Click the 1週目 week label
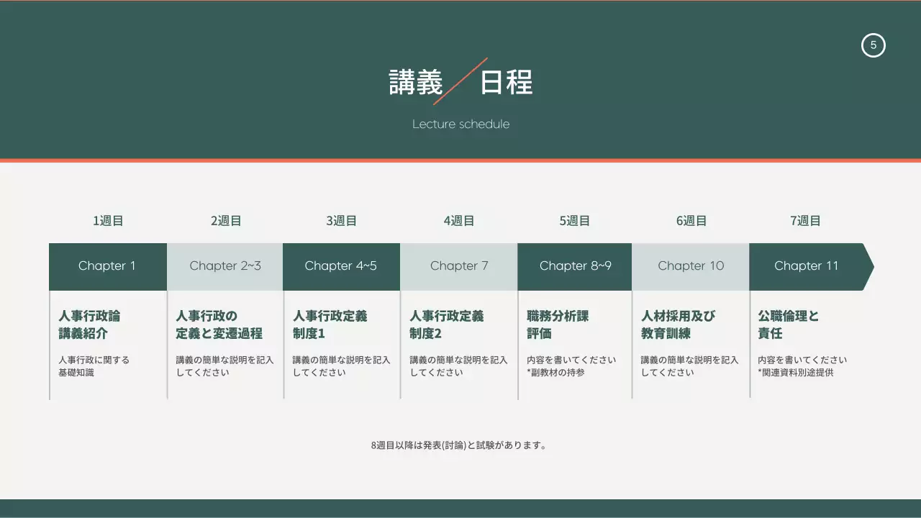The image size is (921, 518). [x=107, y=220]
